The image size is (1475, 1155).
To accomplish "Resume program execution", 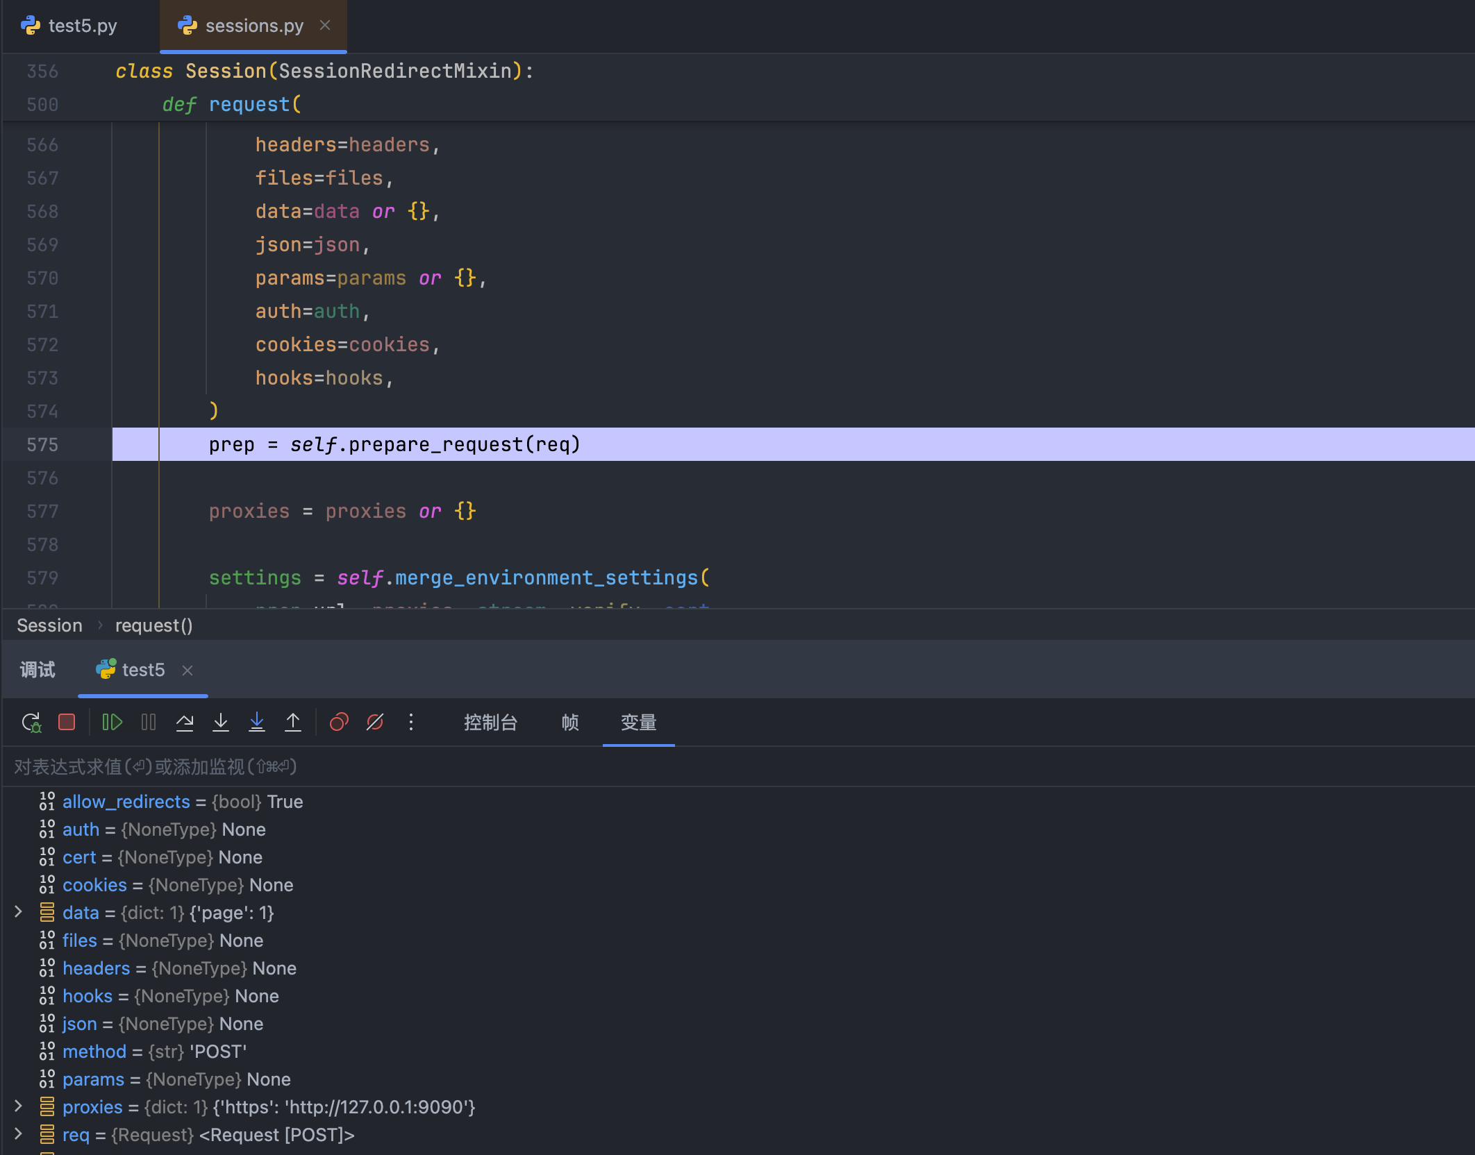I will [x=112, y=723].
